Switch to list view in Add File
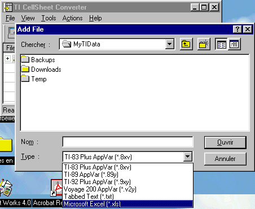The height and width of the screenshot is (209, 255). click(222, 44)
